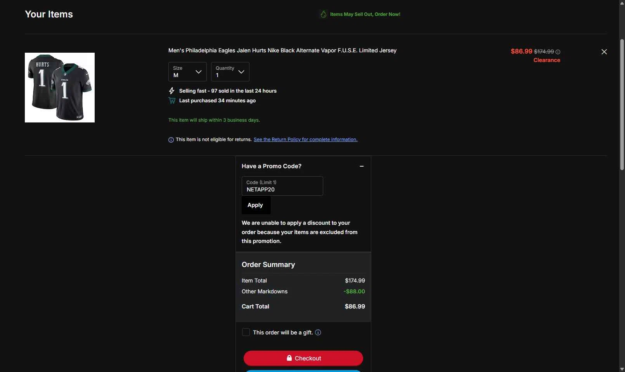Image resolution: width=625 pixels, height=372 pixels.
Task: Collapse promo code section with minus icon
Action: click(x=362, y=166)
